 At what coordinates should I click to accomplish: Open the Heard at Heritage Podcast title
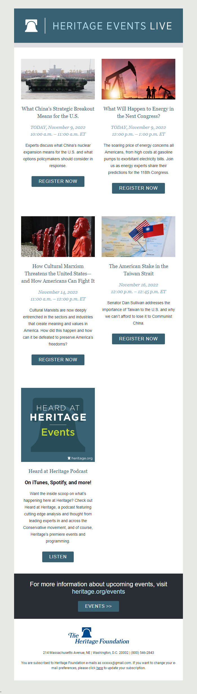click(x=58, y=471)
